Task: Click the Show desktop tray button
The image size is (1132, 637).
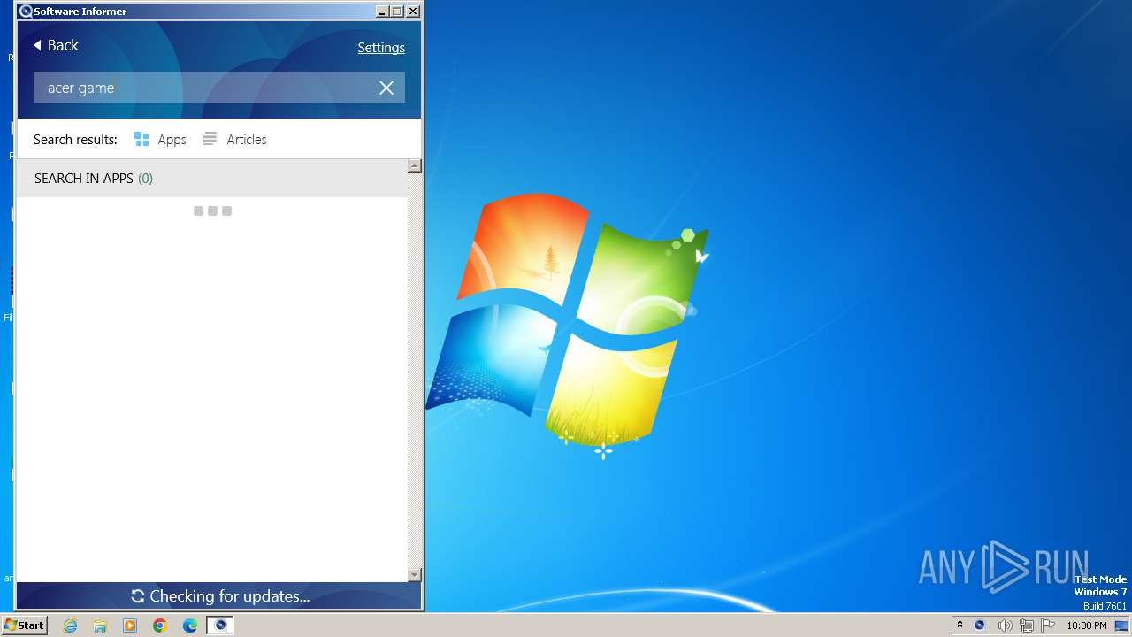Action: pos(1122,625)
